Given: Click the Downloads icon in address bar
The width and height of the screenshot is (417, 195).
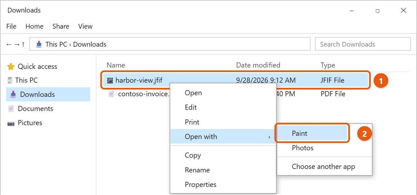Looking at the screenshot, I should (39, 44).
